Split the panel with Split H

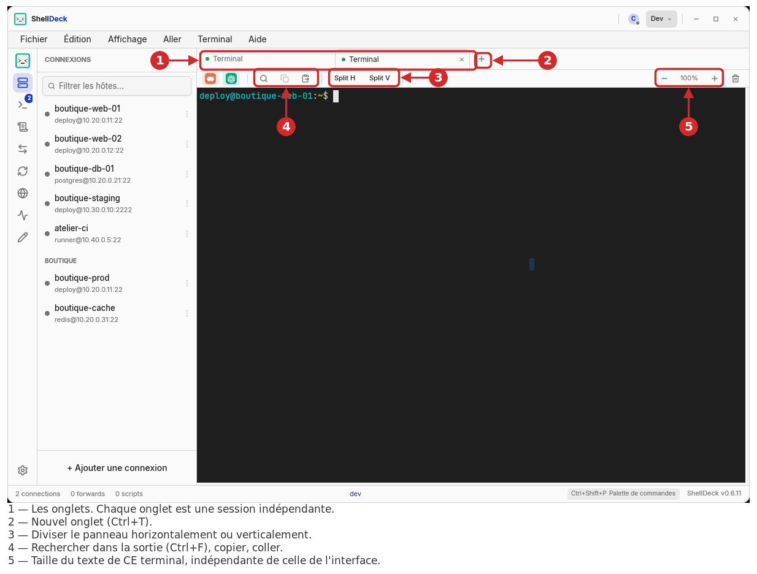coord(345,78)
